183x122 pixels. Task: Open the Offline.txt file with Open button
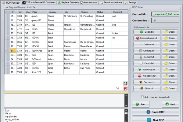click(x=170, y=45)
